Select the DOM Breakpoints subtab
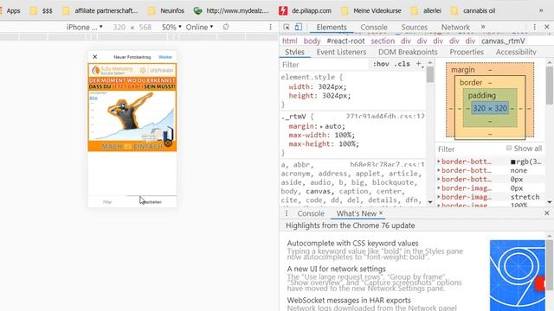Screen dimensions: 554x311 408,52
